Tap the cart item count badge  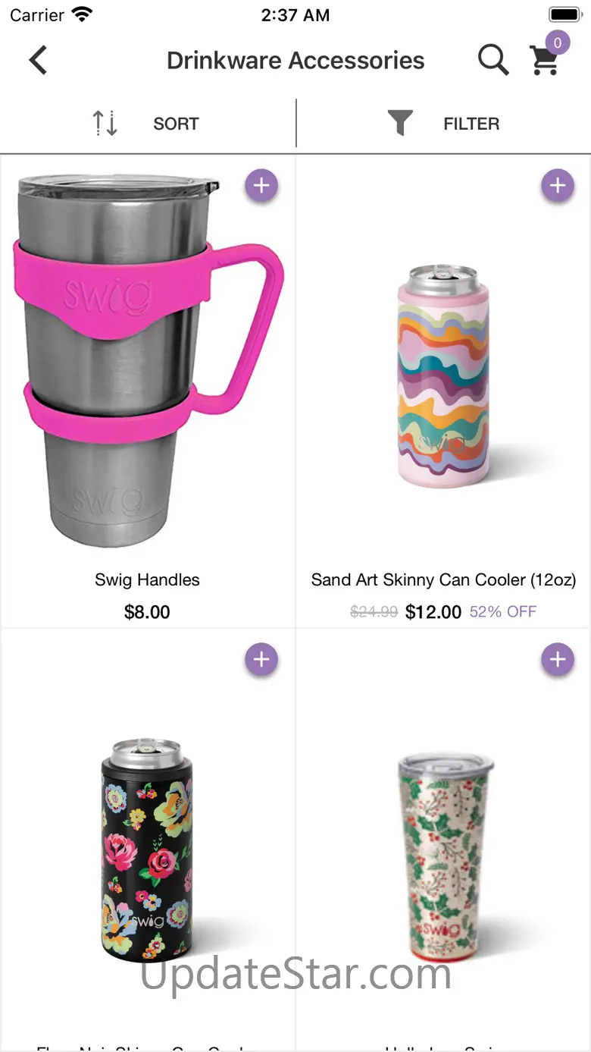558,43
